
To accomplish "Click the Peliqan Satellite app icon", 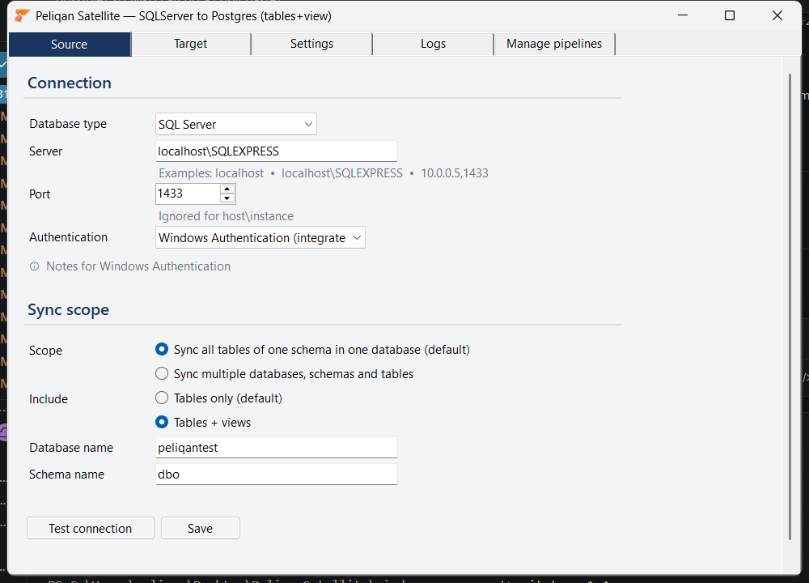I will click(x=22, y=15).
